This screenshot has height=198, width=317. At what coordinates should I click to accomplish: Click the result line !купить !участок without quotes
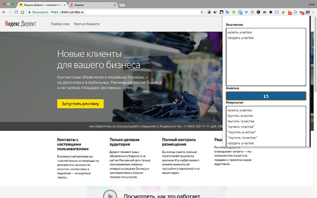[241, 121]
